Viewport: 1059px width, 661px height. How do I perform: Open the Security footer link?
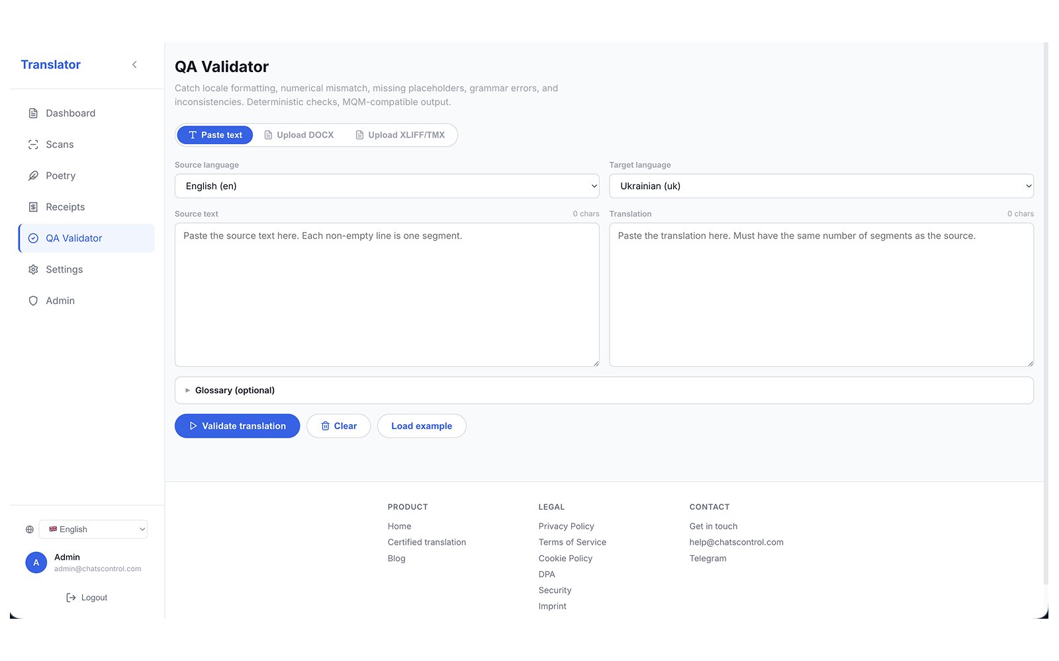point(555,590)
